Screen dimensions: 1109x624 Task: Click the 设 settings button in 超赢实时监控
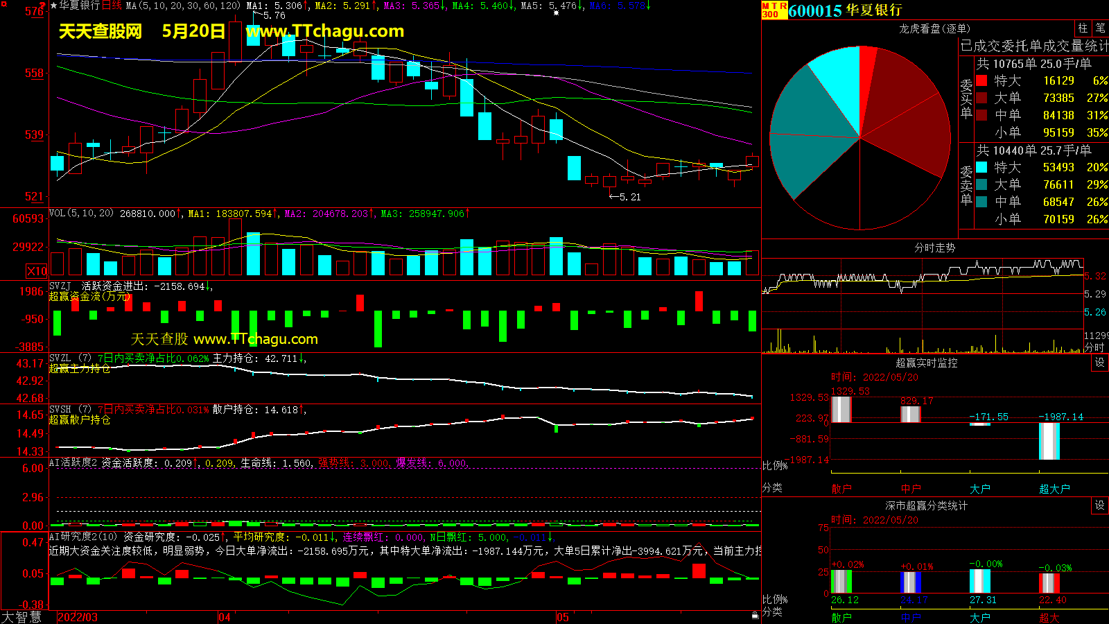(x=1099, y=363)
